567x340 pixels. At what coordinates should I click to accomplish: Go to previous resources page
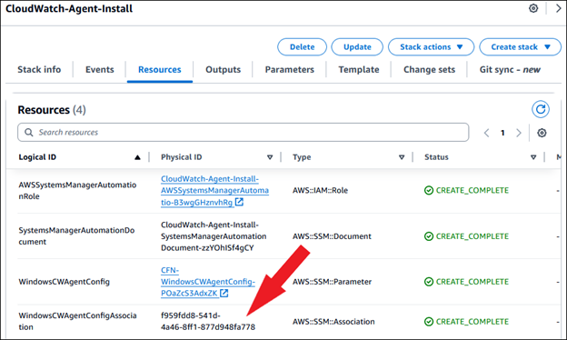tap(487, 133)
